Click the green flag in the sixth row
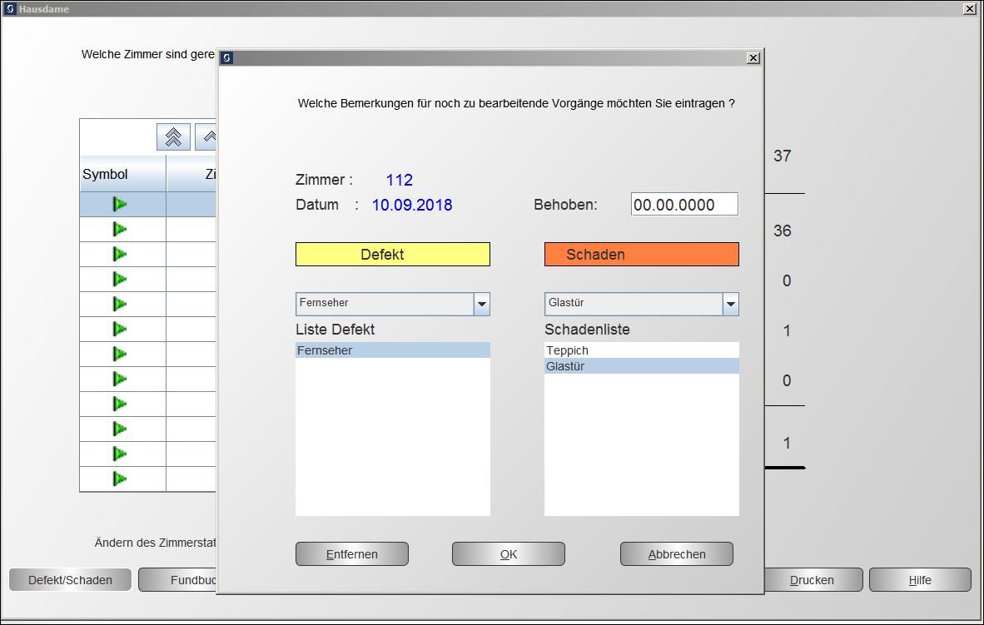984x625 pixels. click(x=120, y=329)
